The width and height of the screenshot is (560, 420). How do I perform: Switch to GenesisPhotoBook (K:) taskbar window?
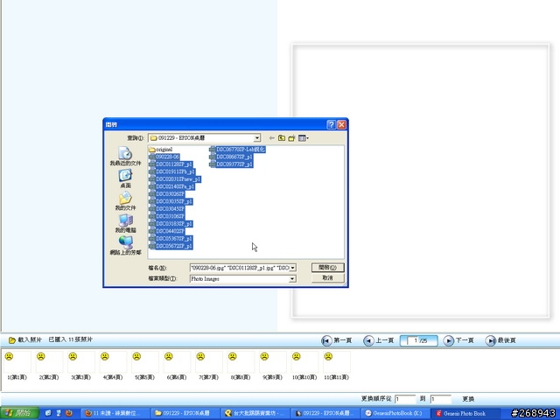pos(395,413)
